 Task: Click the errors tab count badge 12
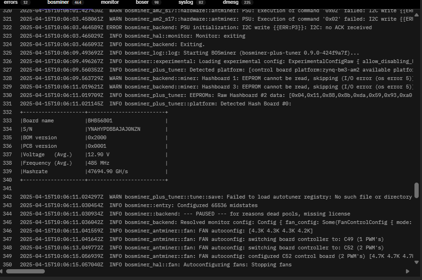25,2
